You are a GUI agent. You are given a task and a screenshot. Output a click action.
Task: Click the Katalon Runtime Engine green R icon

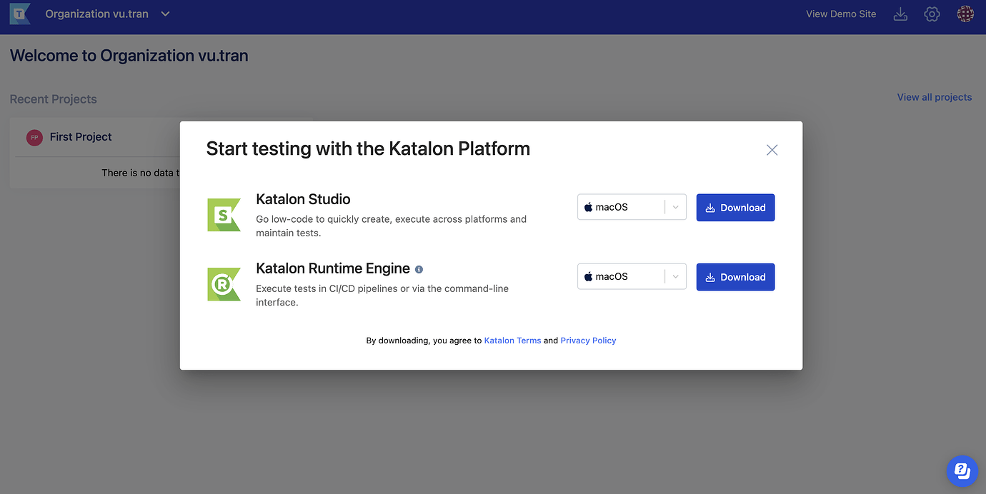[x=224, y=284]
